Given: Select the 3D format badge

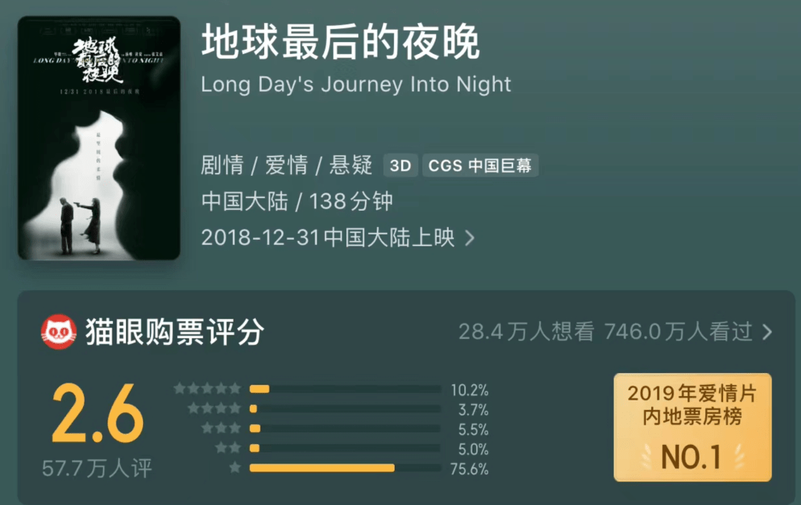Looking at the screenshot, I should (400, 165).
